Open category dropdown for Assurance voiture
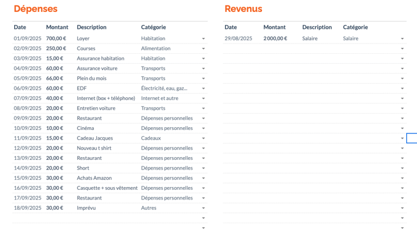 204,68
